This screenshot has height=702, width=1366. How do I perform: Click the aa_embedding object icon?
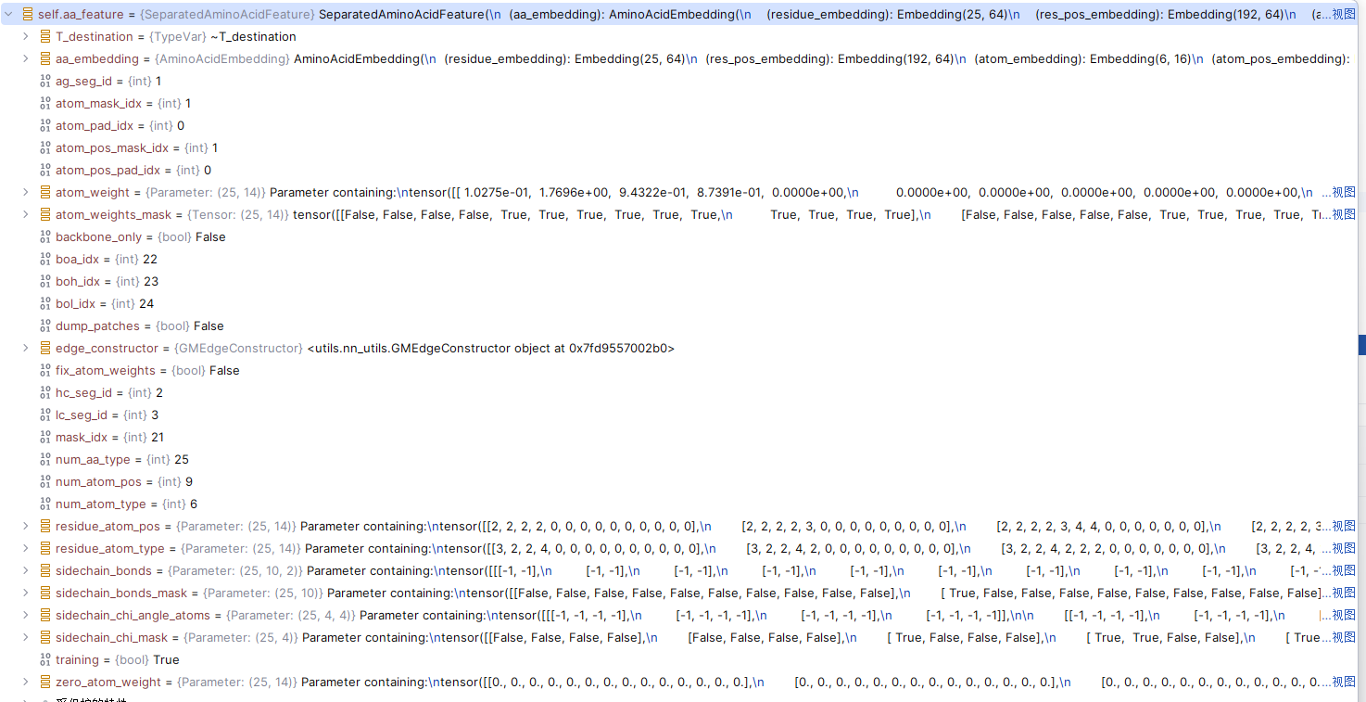click(x=45, y=58)
